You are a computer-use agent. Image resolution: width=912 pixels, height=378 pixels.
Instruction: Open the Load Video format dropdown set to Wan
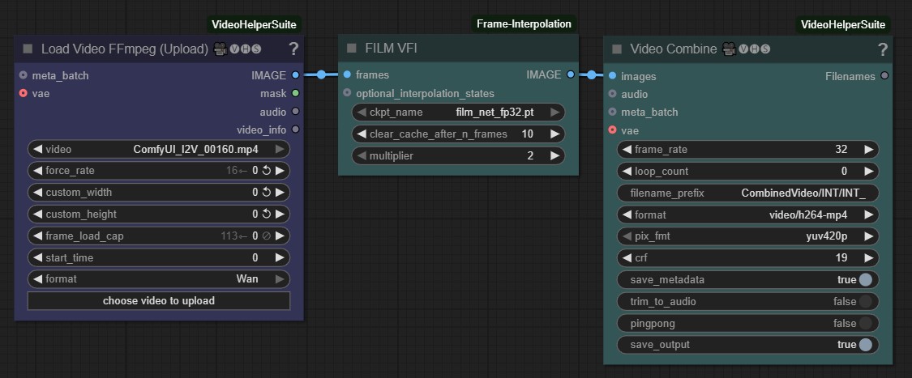[159, 278]
